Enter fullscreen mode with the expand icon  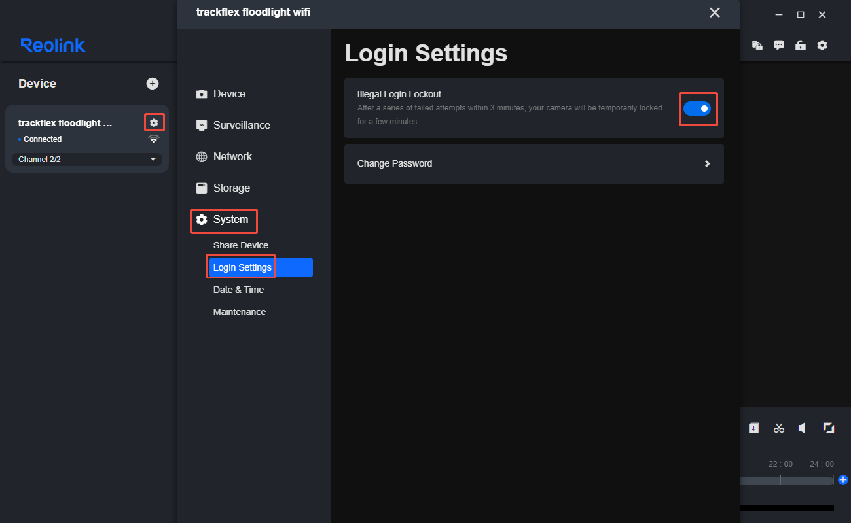tap(828, 428)
